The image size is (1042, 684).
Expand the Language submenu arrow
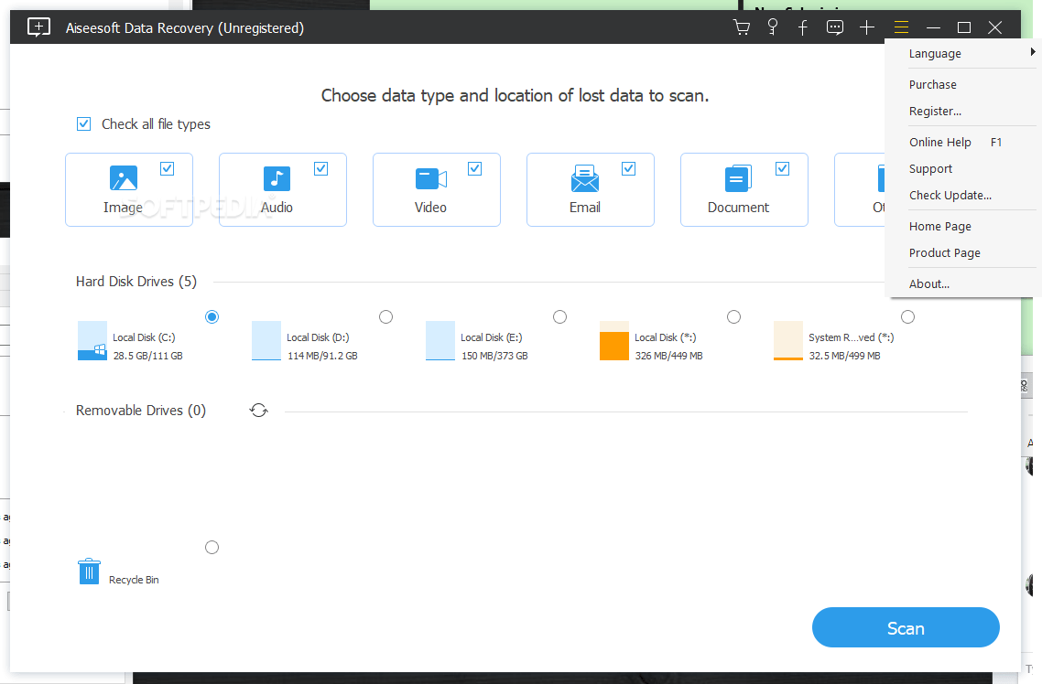(1033, 52)
